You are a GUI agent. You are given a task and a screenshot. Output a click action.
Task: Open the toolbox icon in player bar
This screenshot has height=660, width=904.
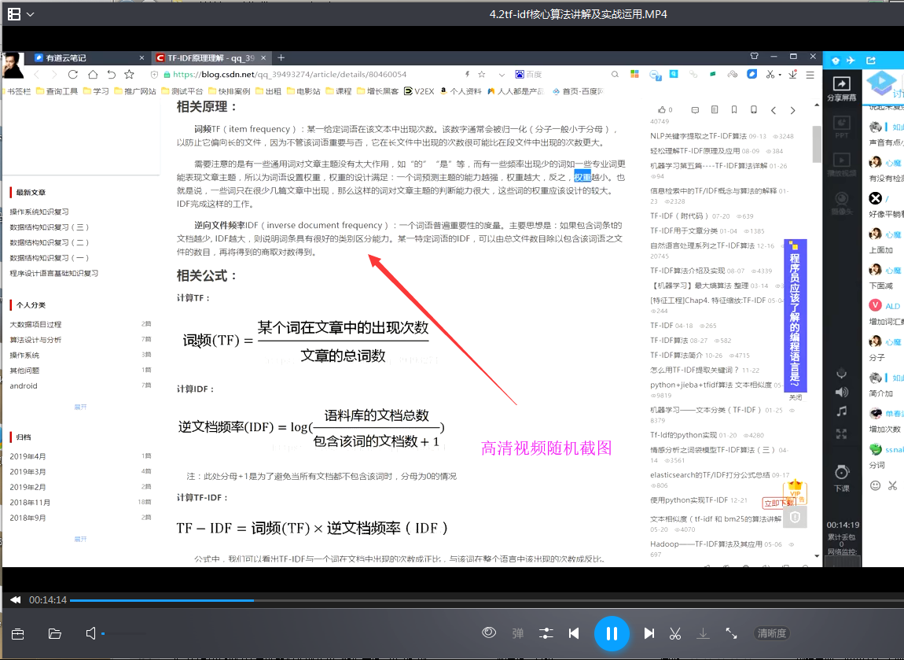click(x=18, y=634)
